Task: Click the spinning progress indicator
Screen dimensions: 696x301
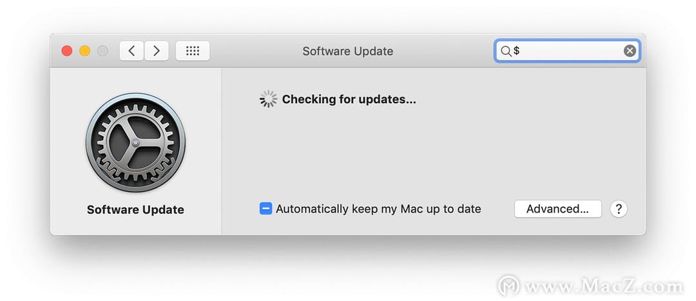Action: (x=268, y=99)
